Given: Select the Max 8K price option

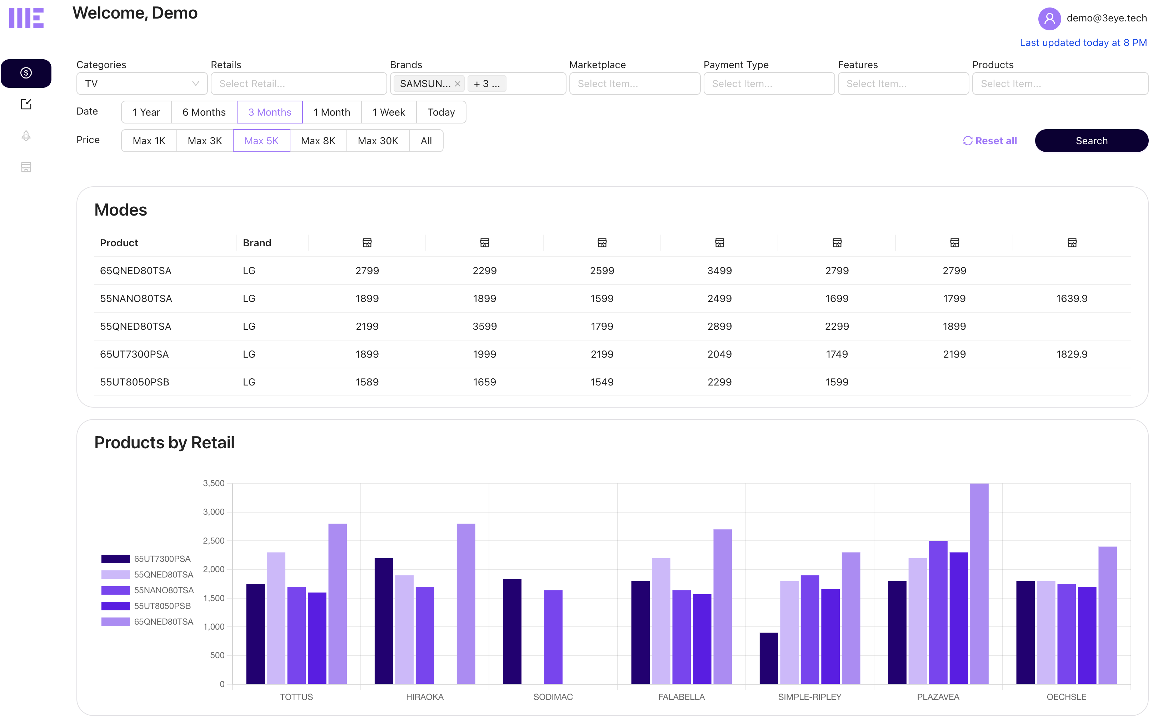Looking at the screenshot, I should [318, 141].
